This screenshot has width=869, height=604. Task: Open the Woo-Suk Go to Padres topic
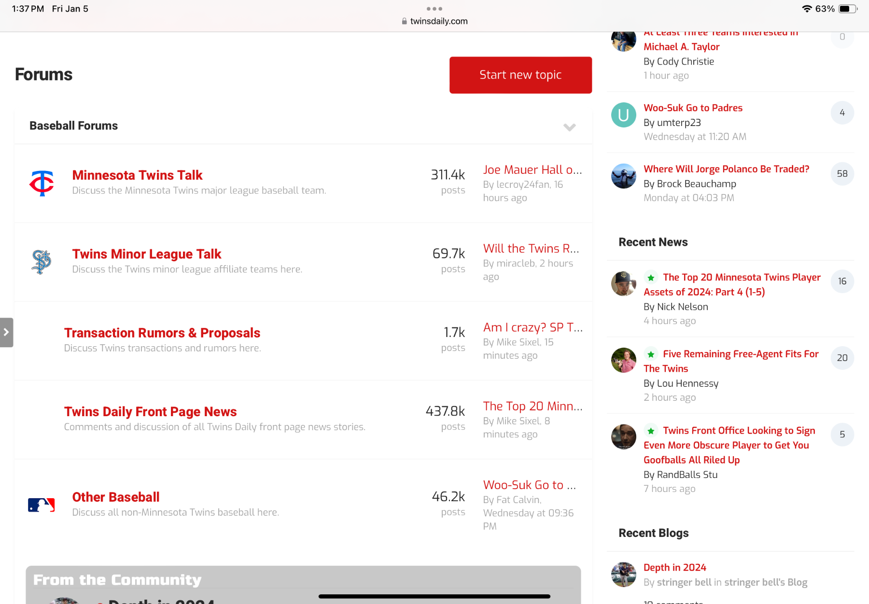[x=693, y=108]
